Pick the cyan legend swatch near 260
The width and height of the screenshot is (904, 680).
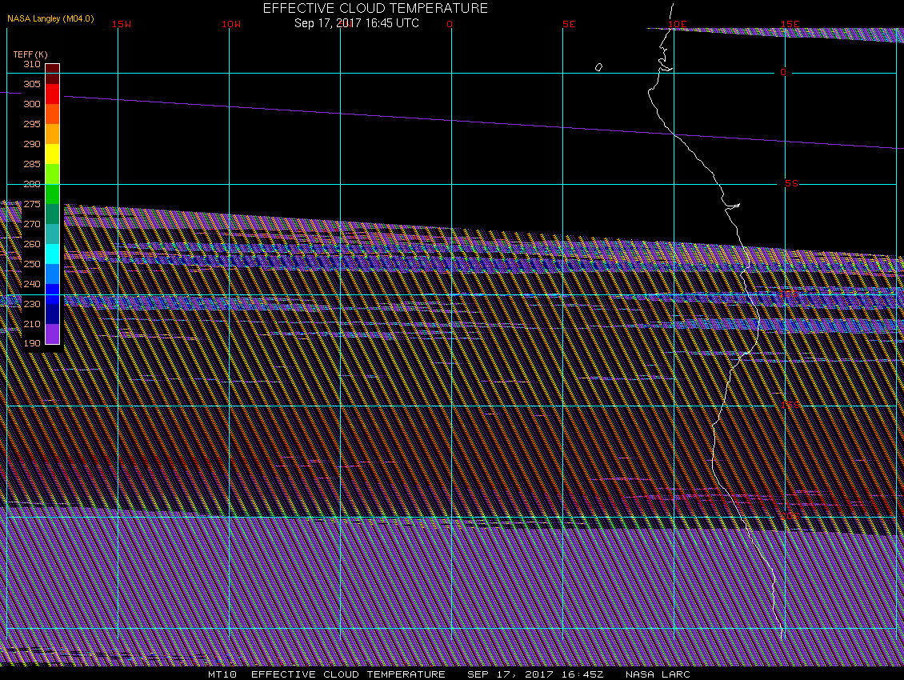pos(53,254)
